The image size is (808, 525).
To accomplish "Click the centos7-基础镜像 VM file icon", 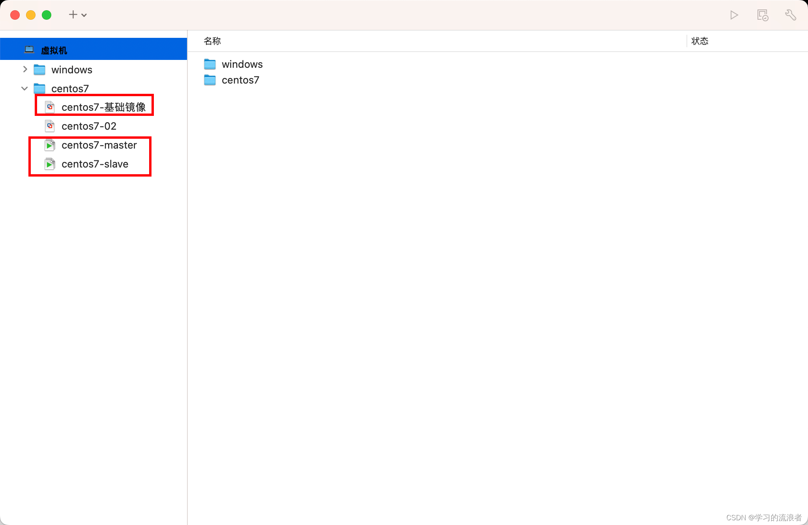I will [50, 107].
